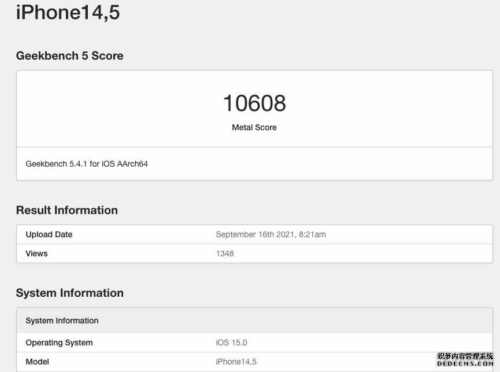The width and height of the screenshot is (500, 372).
Task: Select the iPhone14,5 model value
Action: (236, 362)
